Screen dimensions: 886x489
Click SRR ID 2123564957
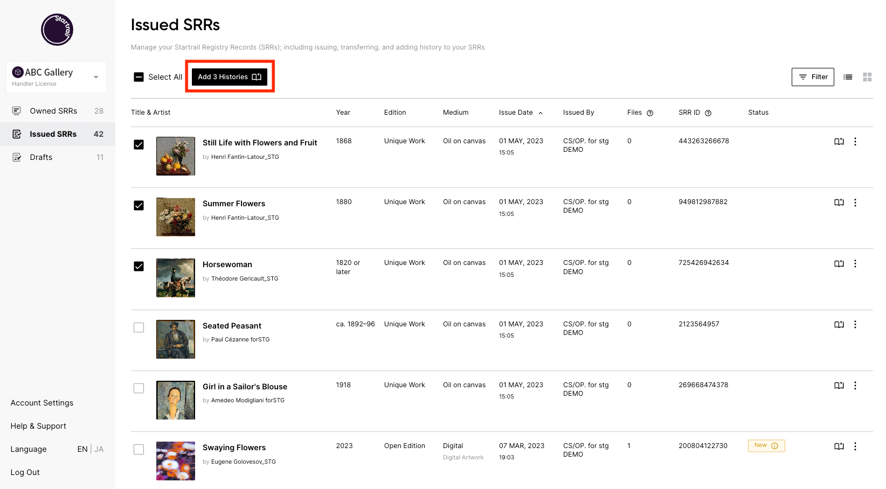coord(699,324)
